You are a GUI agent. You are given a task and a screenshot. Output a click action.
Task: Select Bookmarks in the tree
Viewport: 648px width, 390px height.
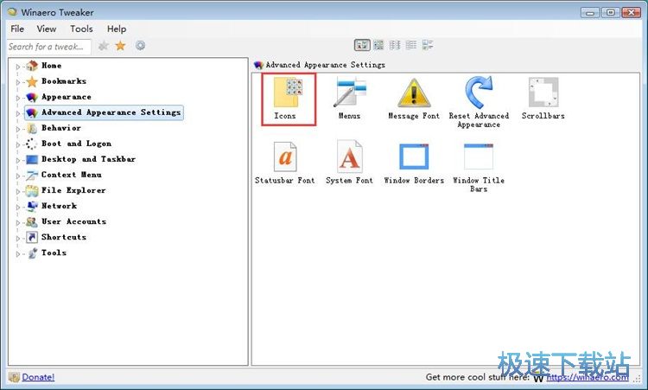64,81
